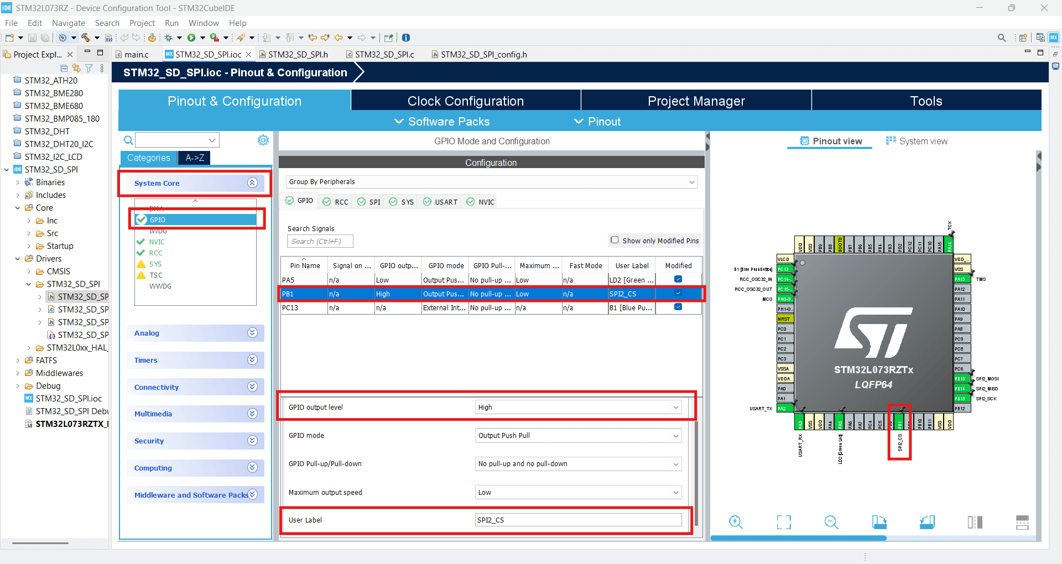
Task: Open GPIO output level dropdown
Action: click(578, 408)
